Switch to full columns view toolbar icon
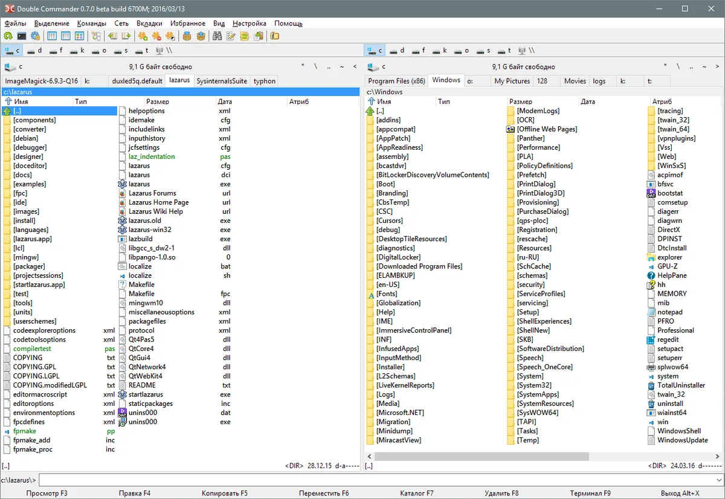The image size is (725, 499). (66, 36)
